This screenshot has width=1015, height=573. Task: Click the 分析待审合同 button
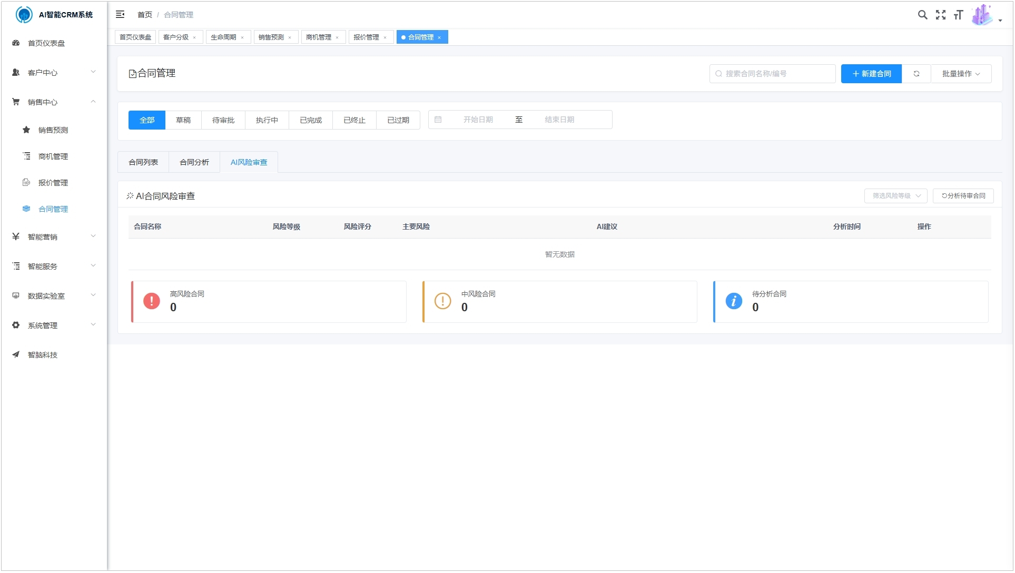point(963,196)
